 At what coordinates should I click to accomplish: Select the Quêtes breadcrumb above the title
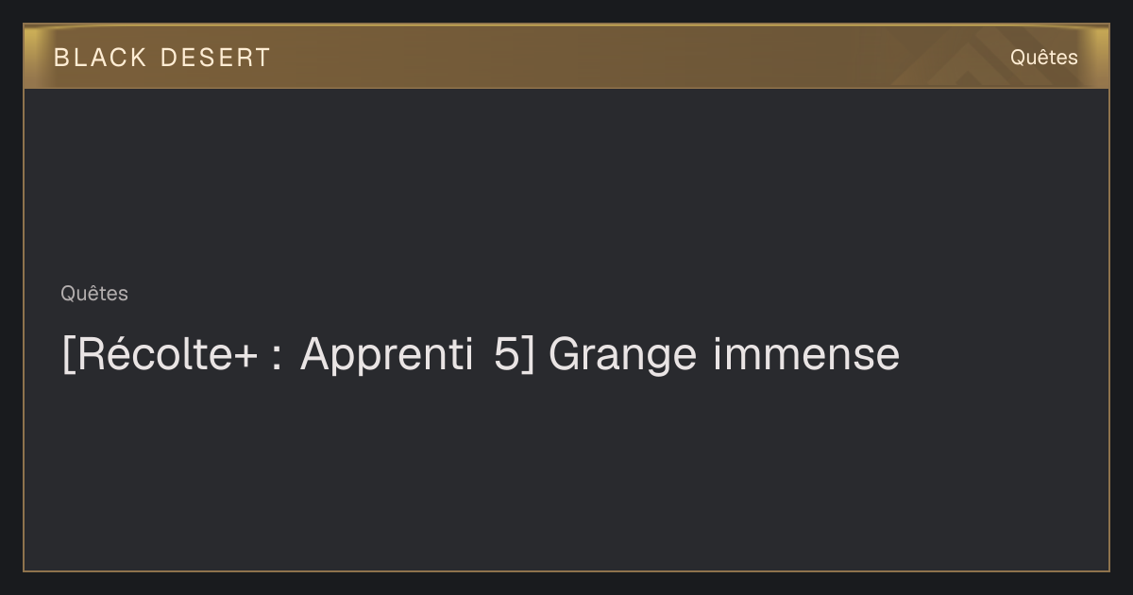[94, 294]
